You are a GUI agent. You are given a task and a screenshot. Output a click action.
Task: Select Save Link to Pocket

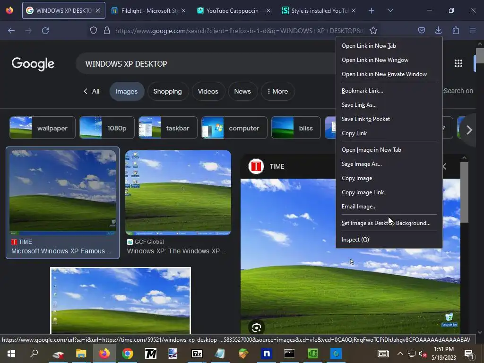tap(389, 119)
